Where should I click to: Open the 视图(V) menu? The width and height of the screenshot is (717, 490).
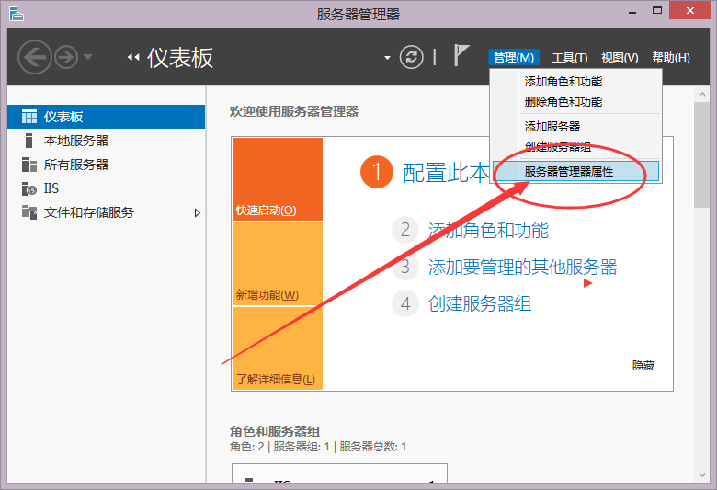click(620, 58)
